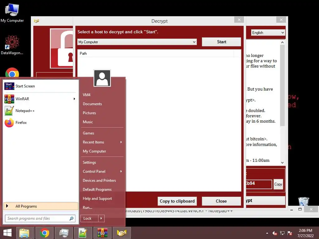Select Run... from start menu
Viewport: 319px width, 239px height.
coord(88,208)
